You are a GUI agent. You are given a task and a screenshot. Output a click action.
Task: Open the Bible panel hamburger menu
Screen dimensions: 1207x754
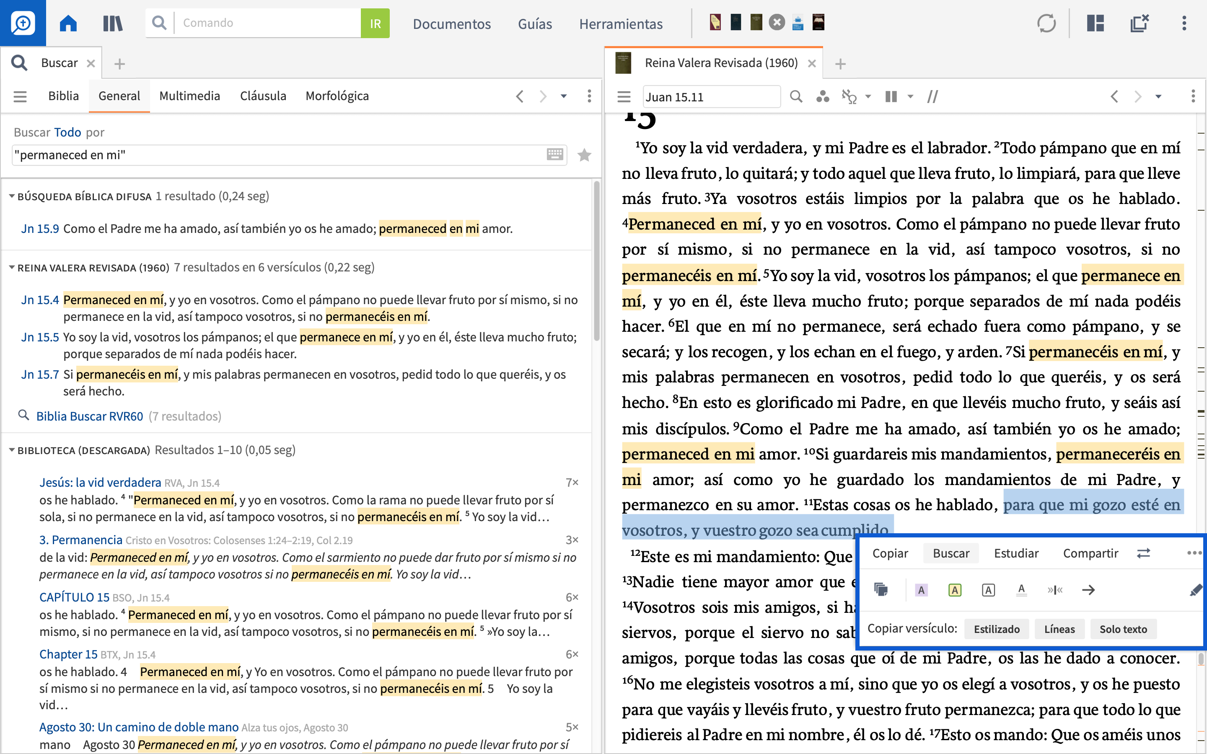624,96
